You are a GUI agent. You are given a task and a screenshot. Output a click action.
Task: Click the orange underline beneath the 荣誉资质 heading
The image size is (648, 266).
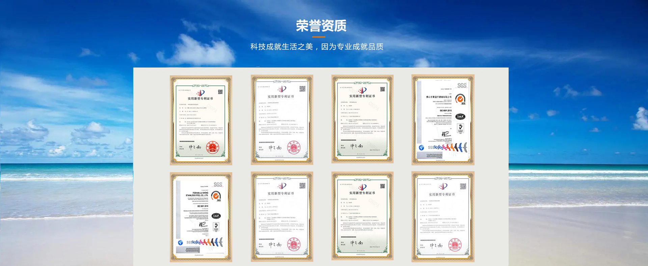(319, 37)
